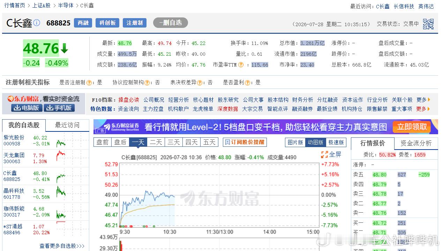Open 大宗交易 link
Image resolution: width=443 pixels, height=251 pixels.
tap(253, 109)
